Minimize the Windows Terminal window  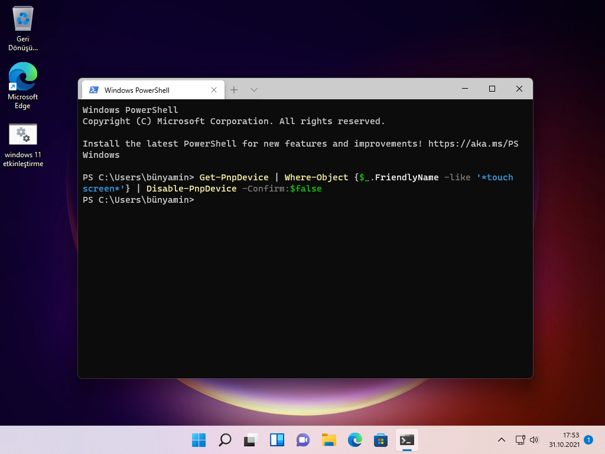click(465, 89)
